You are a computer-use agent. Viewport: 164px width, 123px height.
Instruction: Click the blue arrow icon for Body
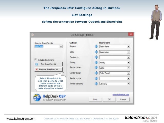(x=96, y=52)
